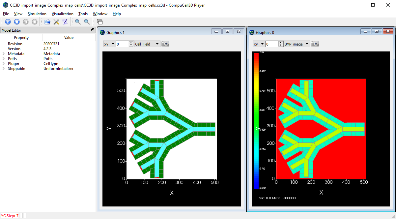Screen dimensions: 396x219
Task: Float the Model Editor panel
Action: [x=93, y=30]
